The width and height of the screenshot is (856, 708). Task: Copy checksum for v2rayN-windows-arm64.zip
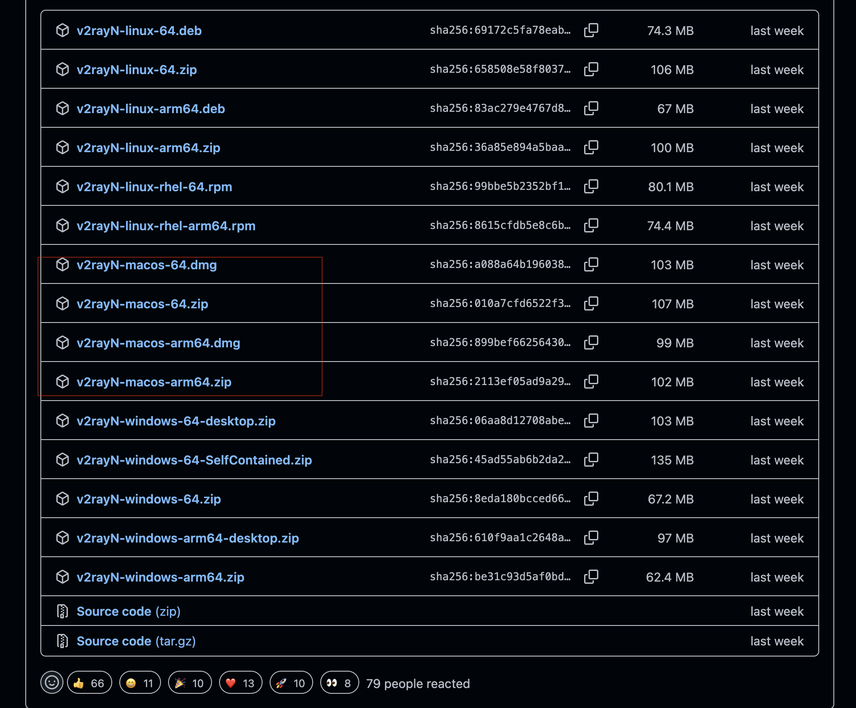pos(591,577)
